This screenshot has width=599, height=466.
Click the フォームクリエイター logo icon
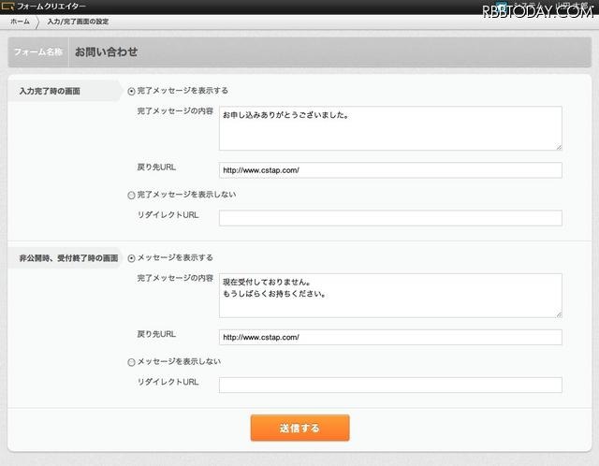[x=8, y=6]
